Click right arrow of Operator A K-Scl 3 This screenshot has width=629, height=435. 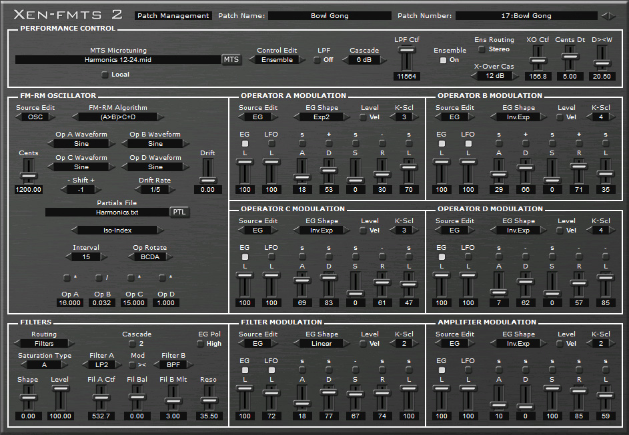point(416,117)
